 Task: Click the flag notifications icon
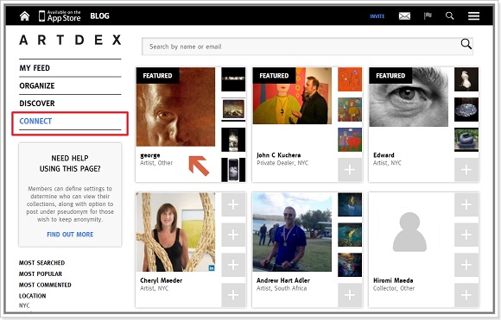click(428, 16)
